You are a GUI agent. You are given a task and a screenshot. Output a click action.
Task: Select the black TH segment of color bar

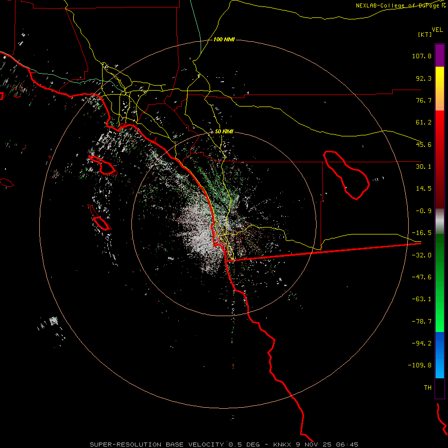440,388
